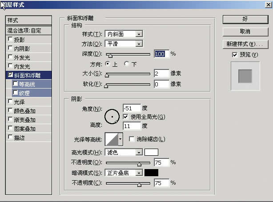Click the 好 (OK) button

coord(245,19)
